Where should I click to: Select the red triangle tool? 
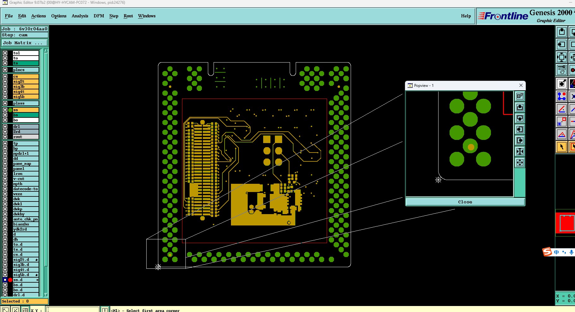[561, 134]
